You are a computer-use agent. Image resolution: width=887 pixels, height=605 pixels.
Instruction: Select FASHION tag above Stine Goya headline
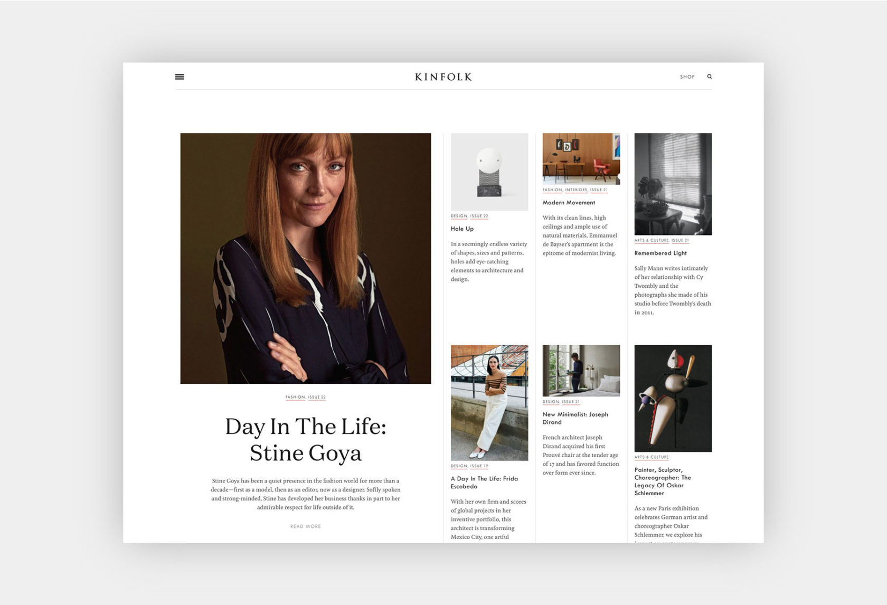(295, 397)
